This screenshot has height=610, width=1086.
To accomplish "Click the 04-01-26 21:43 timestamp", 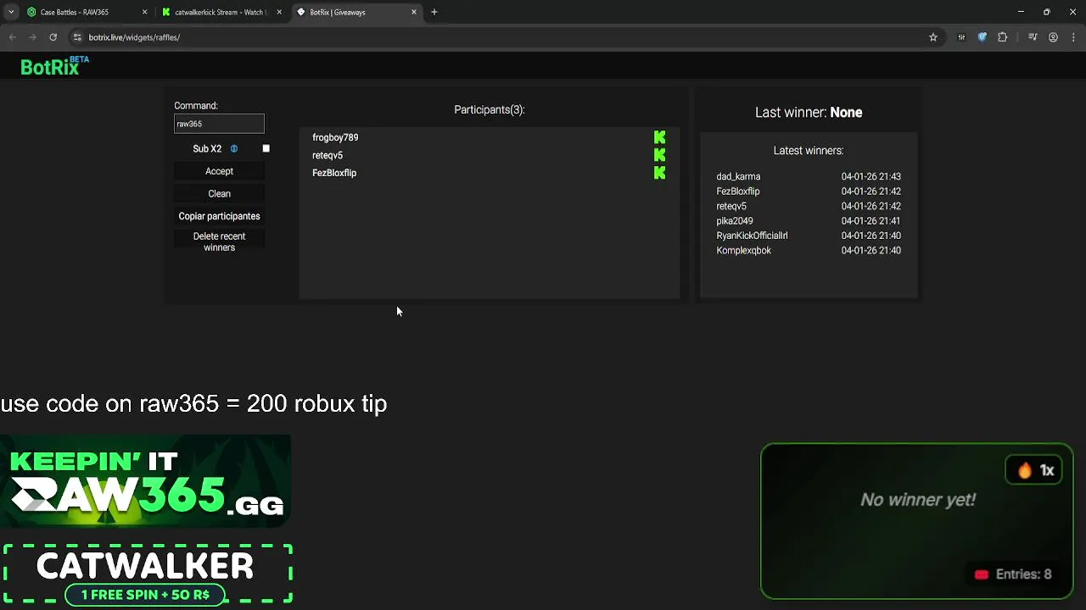I will point(871,176).
